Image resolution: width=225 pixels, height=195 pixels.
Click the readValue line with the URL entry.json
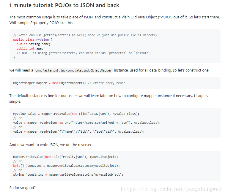coord(87,123)
